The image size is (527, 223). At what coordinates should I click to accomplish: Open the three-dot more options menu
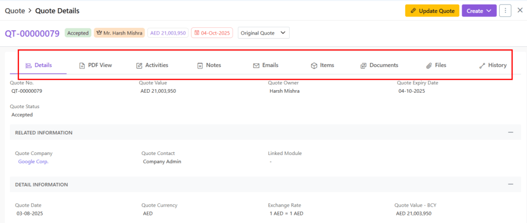(x=505, y=11)
